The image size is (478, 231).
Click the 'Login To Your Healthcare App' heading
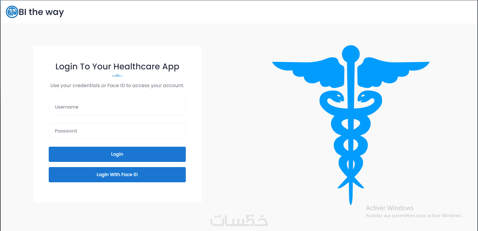[117, 67]
